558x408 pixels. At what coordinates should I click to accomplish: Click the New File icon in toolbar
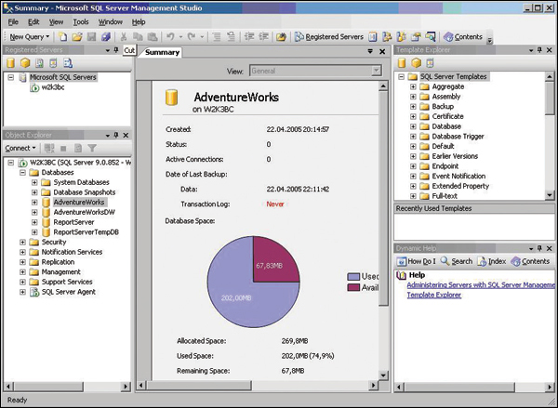pyautogui.click(x=63, y=36)
